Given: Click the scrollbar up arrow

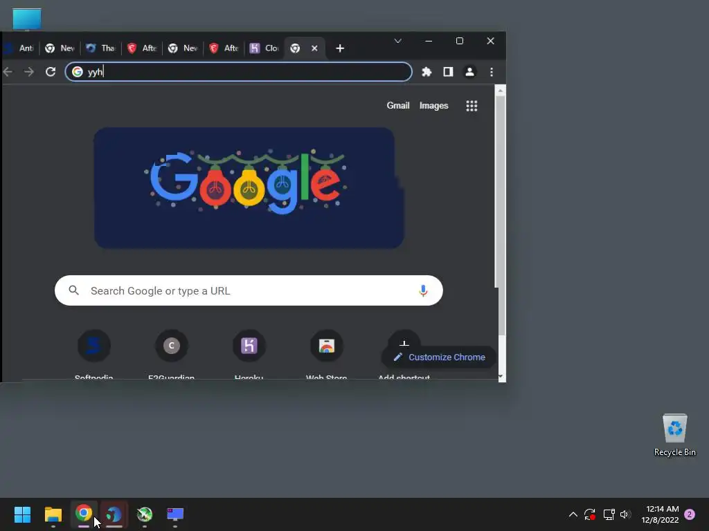Looking at the screenshot, I should [x=500, y=91].
